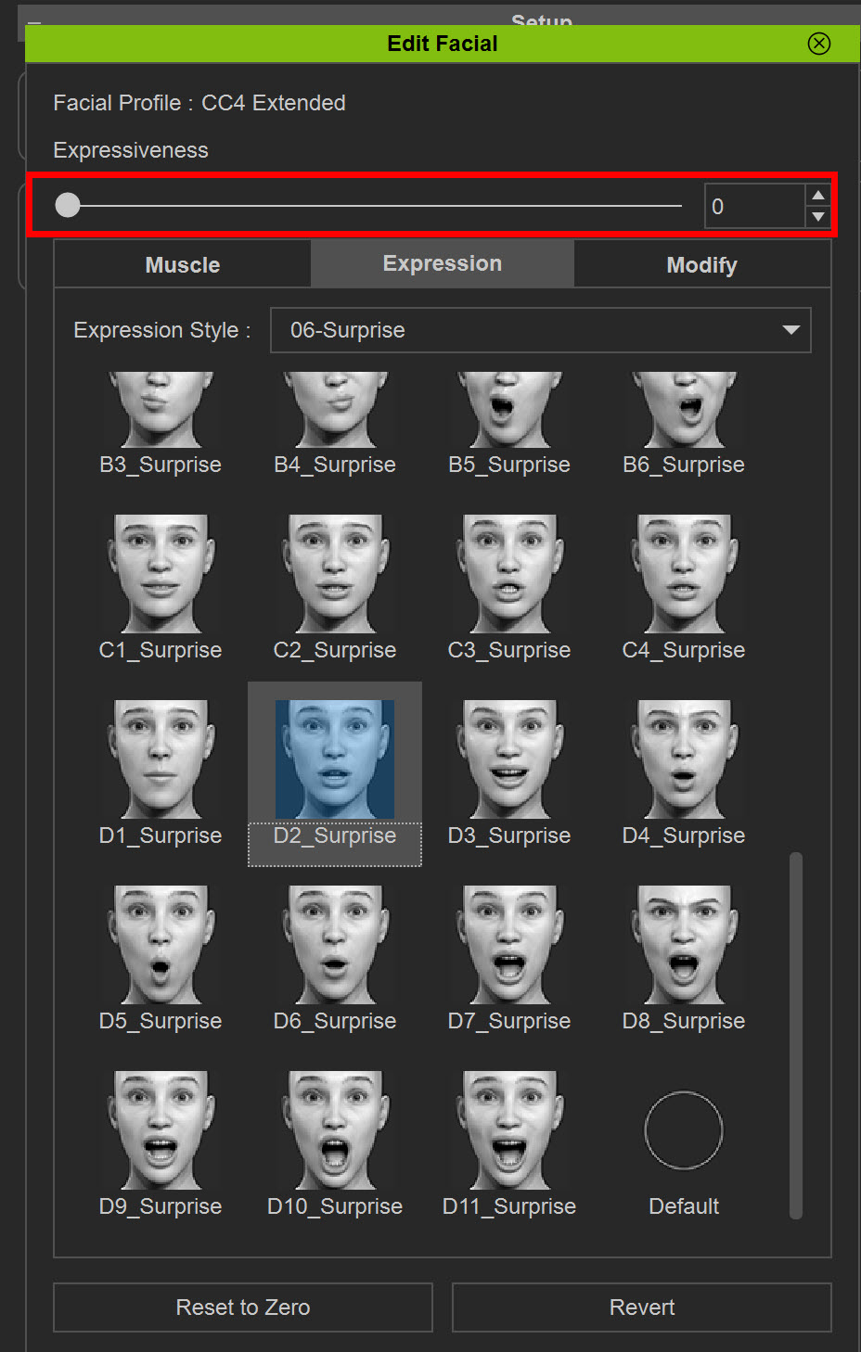The image size is (861, 1352).
Task: Select the B5_Surprise expression thumbnail
Action: pos(509,410)
